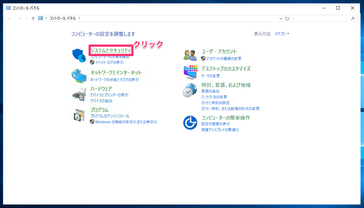Open the Clock, Language and Region icon

pos(190,91)
